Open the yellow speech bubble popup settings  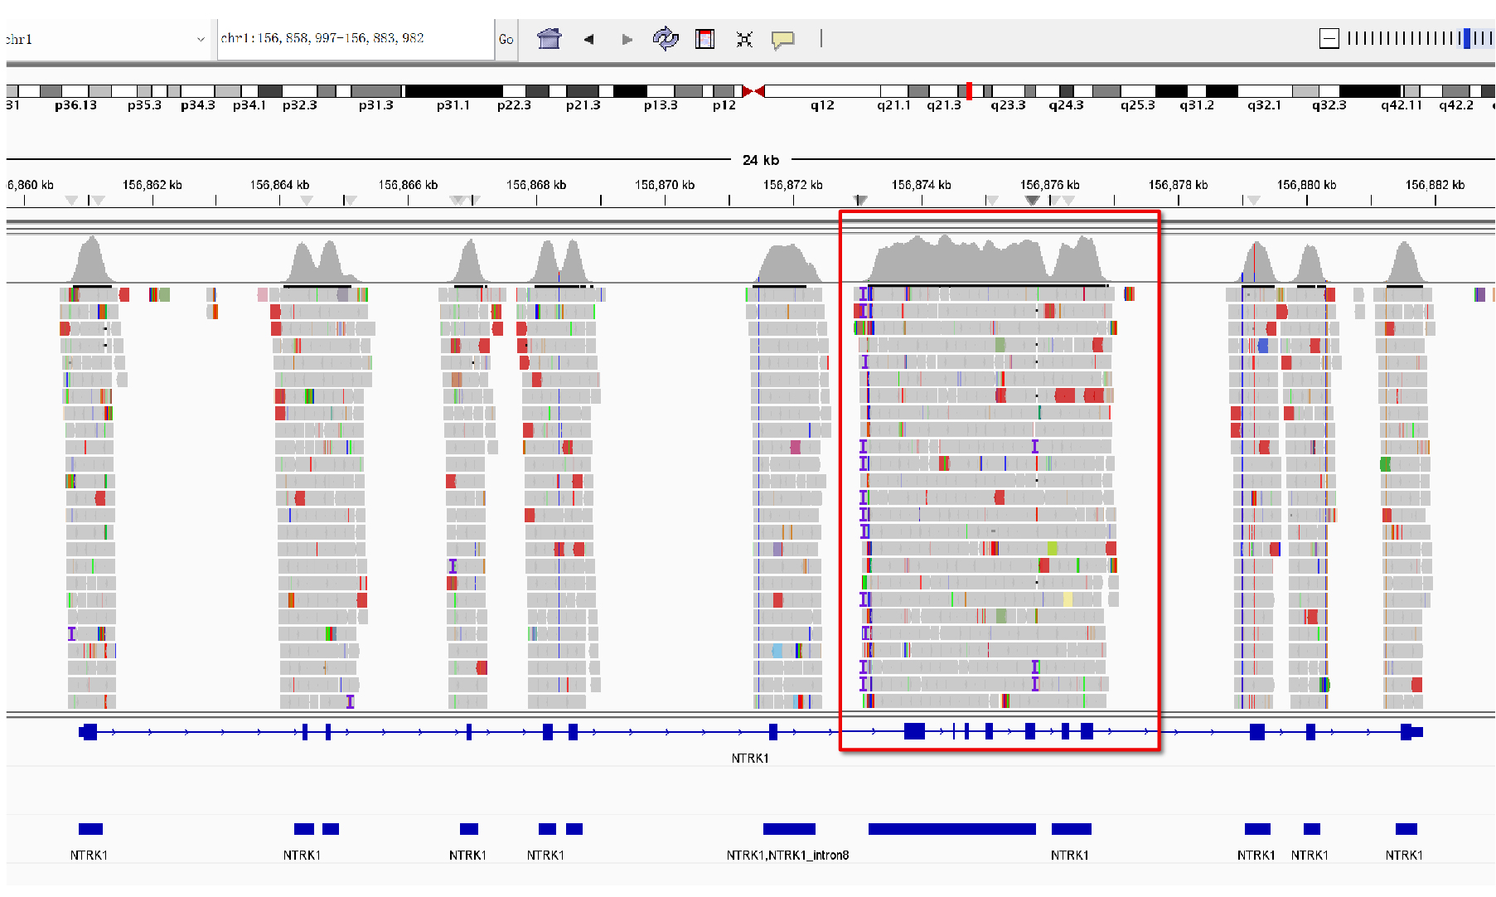click(x=782, y=39)
